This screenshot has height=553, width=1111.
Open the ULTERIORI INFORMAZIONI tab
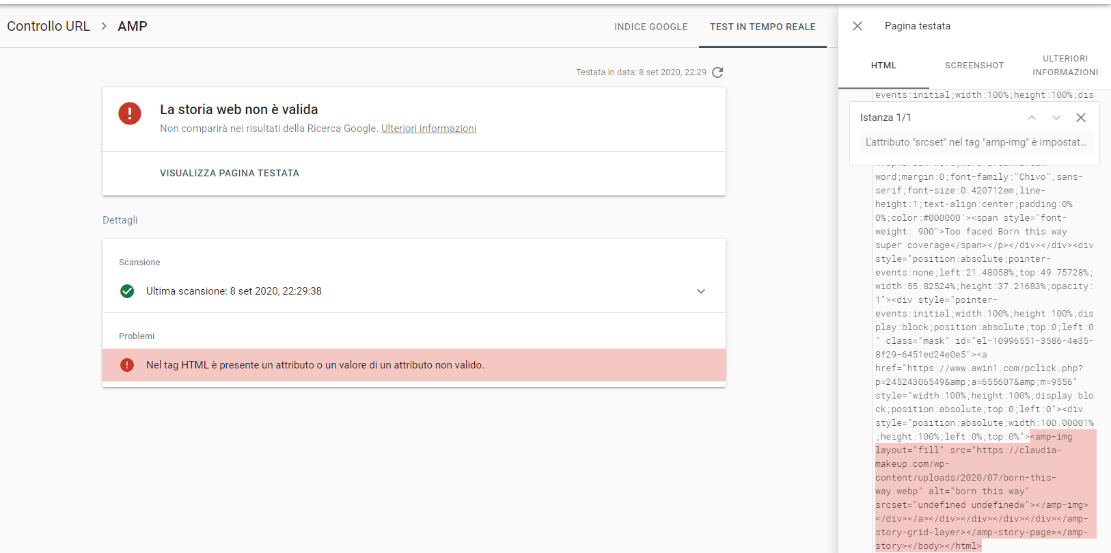tap(1065, 66)
